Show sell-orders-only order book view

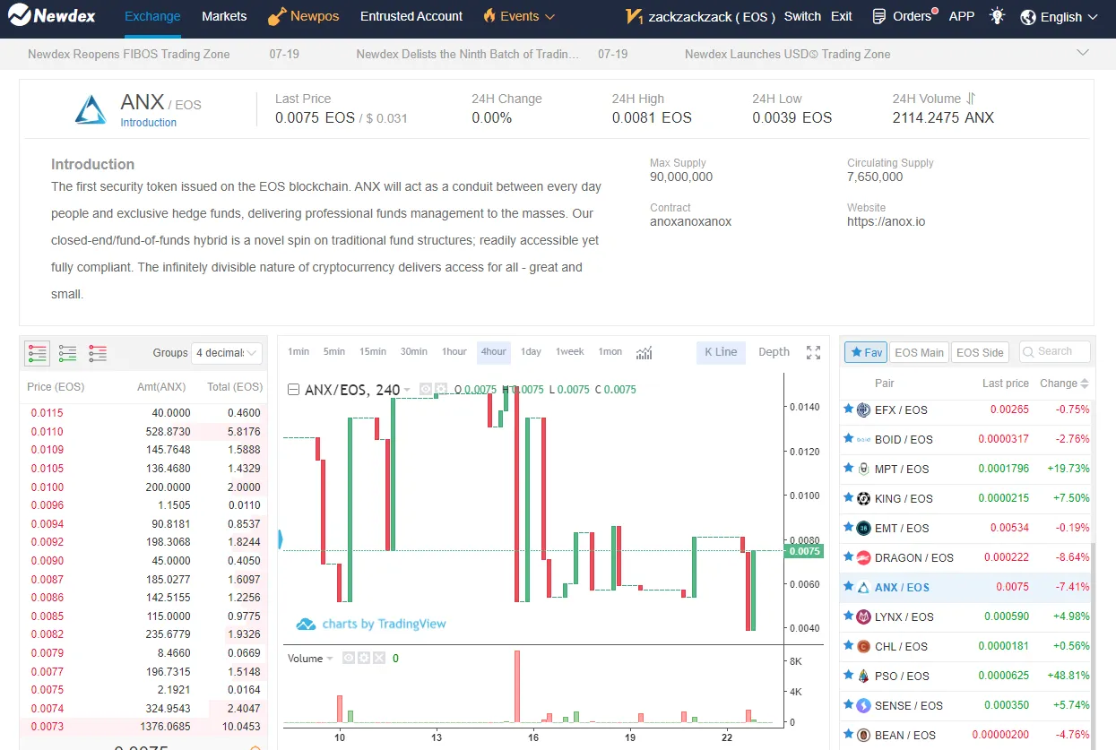click(x=98, y=352)
